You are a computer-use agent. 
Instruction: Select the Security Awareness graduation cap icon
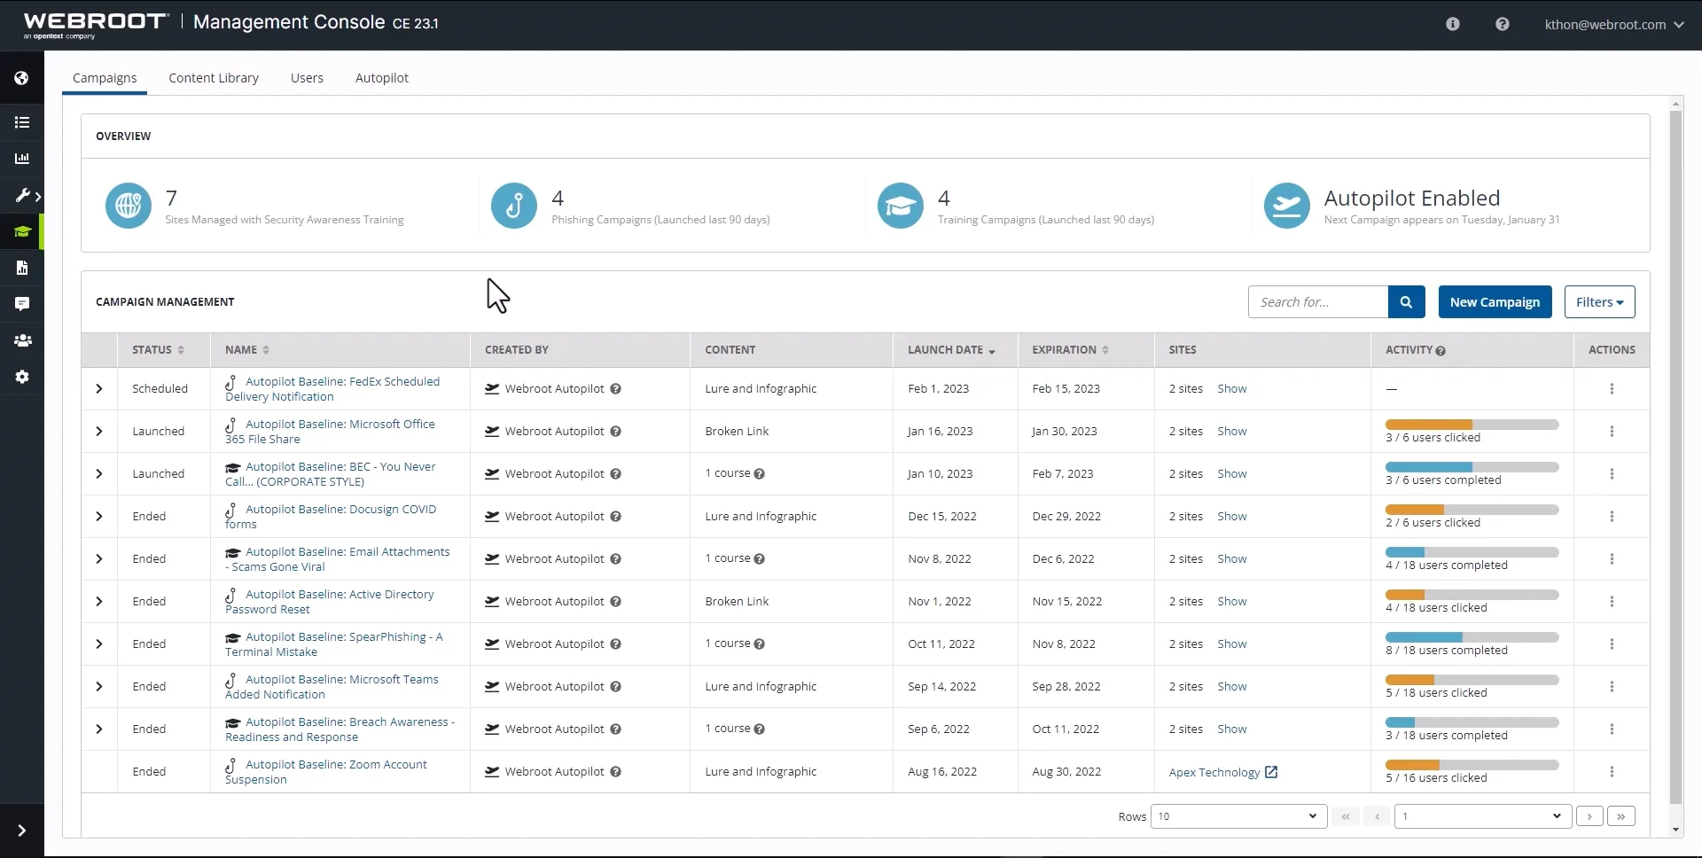click(x=22, y=232)
